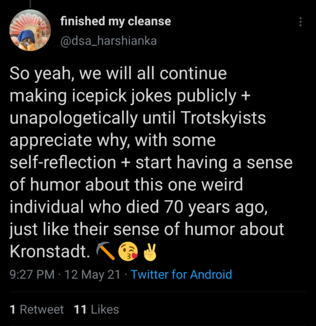Click the word 'Kronstadt' in the tweet

(x=50, y=252)
